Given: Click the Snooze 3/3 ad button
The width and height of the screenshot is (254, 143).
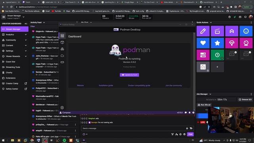Looking at the screenshot, I should 245,100.
